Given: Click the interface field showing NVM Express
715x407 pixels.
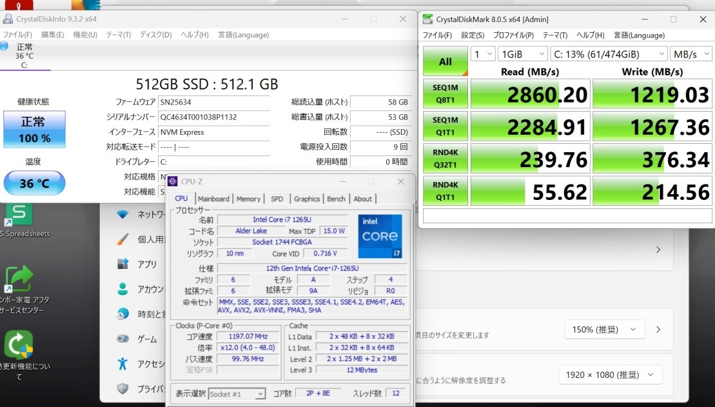Looking at the screenshot, I should tap(214, 132).
